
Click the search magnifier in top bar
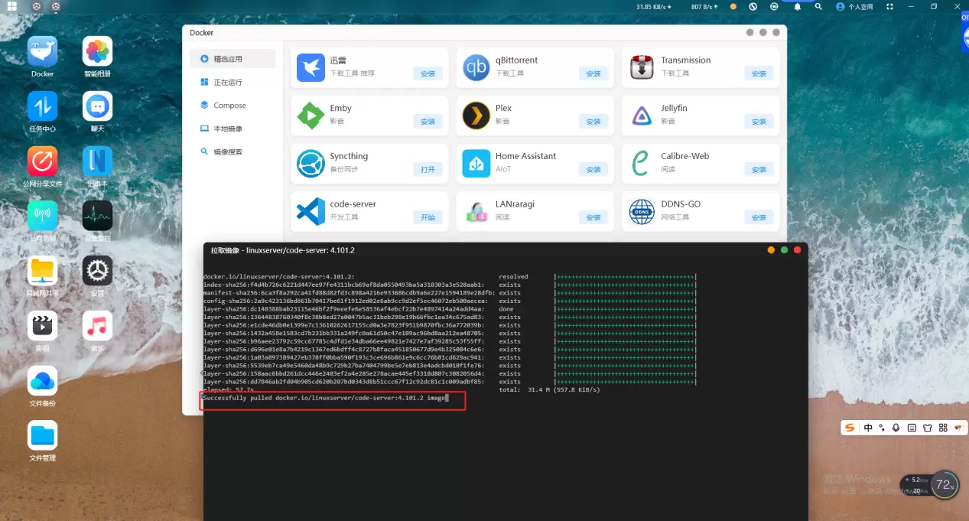(x=818, y=6)
